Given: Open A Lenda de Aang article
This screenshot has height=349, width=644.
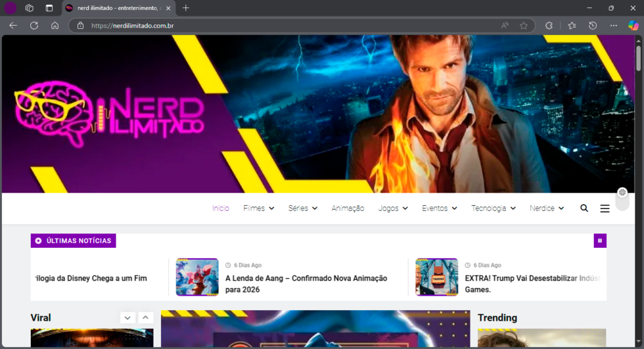Looking at the screenshot, I should pos(306,284).
